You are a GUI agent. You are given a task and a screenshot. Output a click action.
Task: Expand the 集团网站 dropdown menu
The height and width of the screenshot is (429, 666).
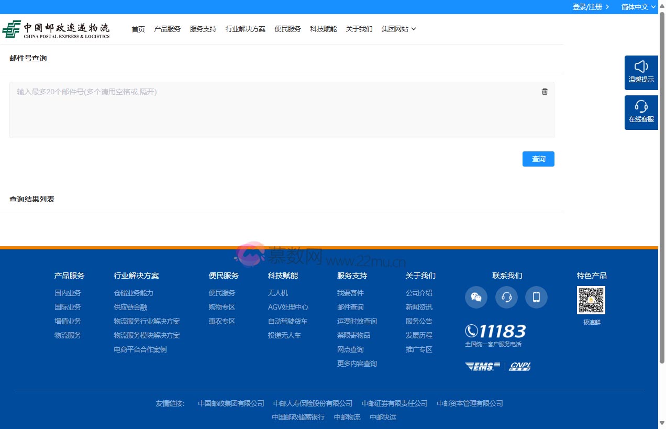[398, 29]
